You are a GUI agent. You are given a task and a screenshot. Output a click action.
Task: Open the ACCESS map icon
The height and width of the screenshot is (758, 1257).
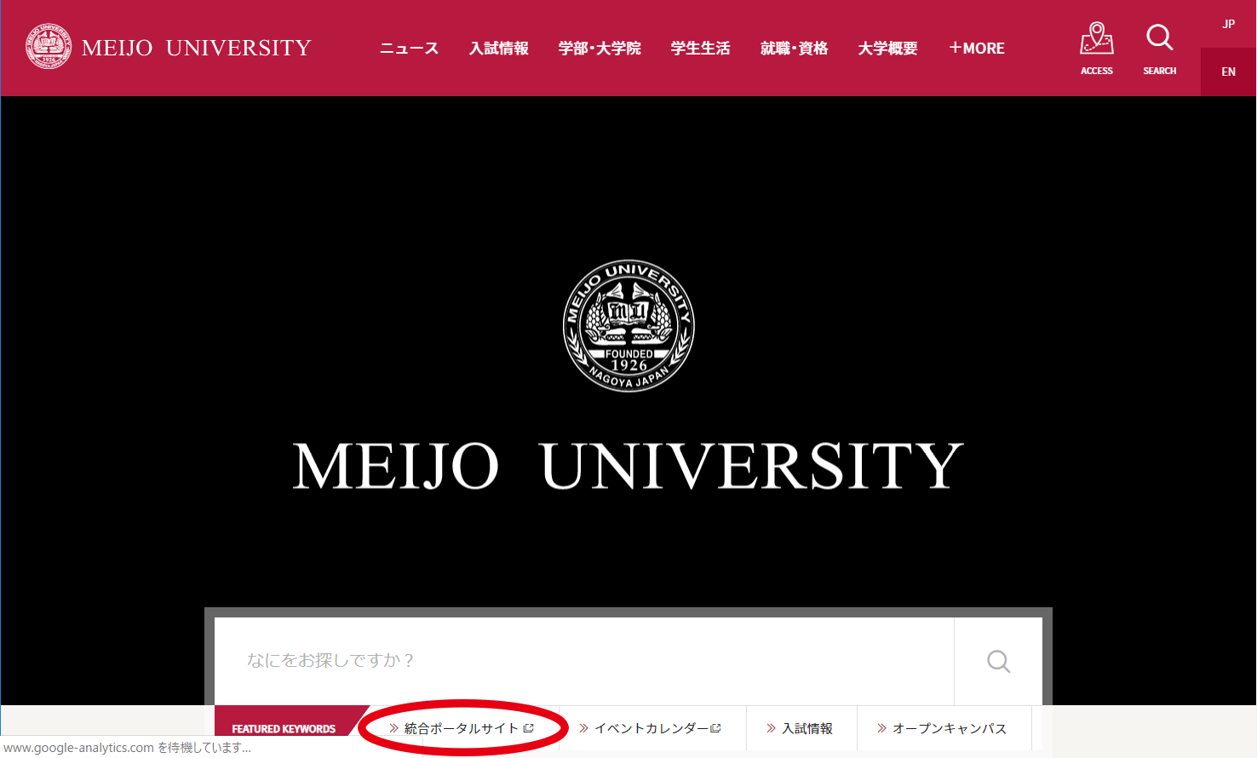tap(1097, 49)
